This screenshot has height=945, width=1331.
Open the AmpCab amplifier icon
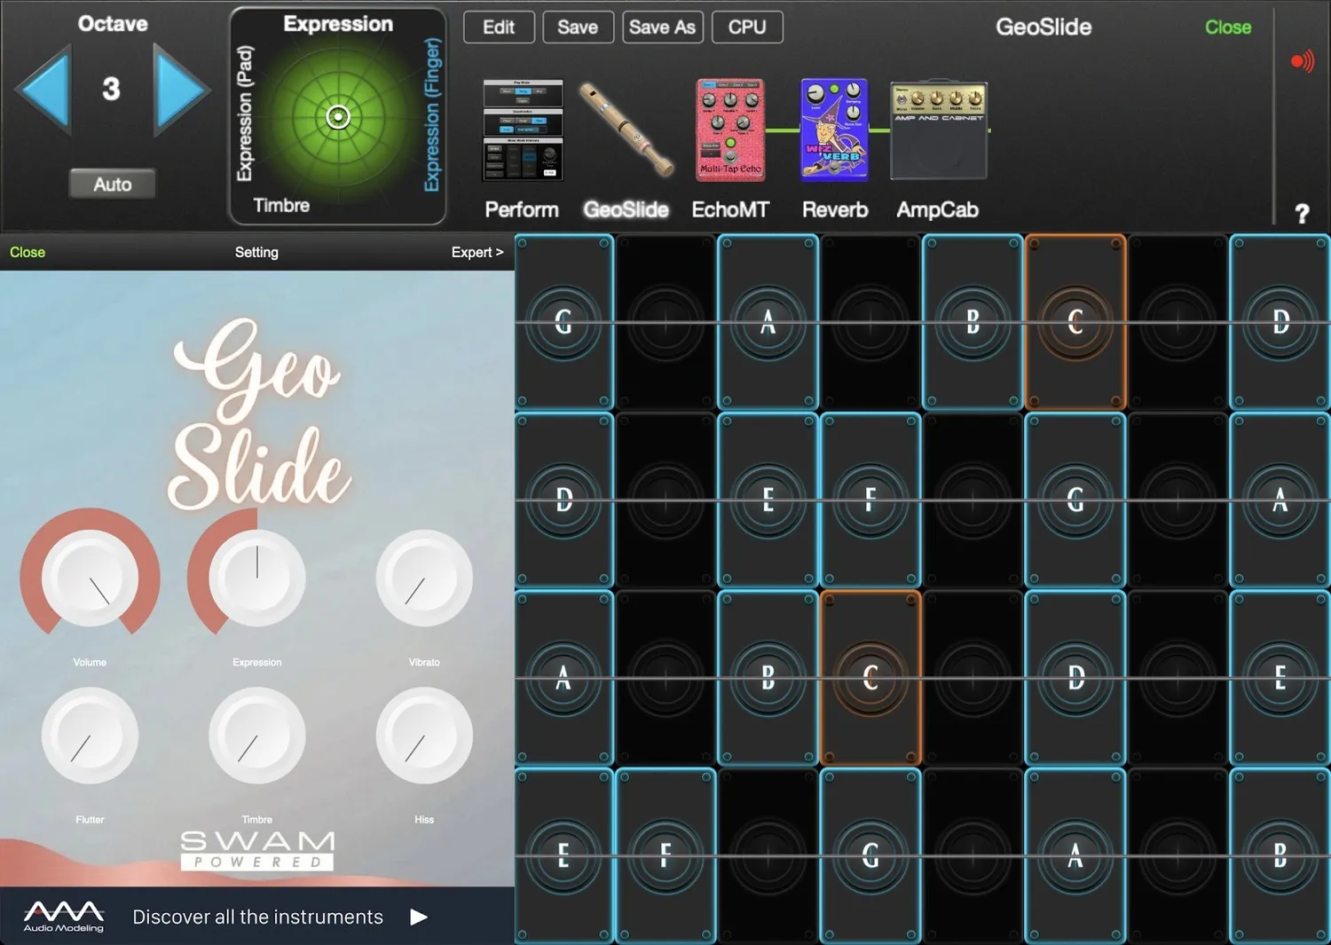(x=939, y=131)
